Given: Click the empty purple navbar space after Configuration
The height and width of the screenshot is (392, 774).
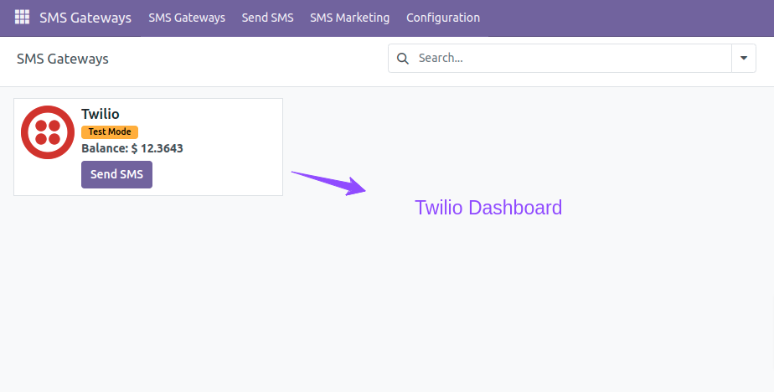Looking at the screenshot, I should 627,18.
